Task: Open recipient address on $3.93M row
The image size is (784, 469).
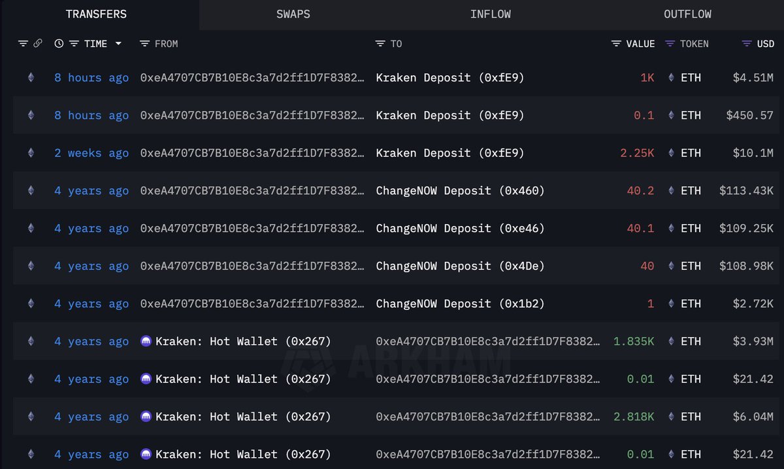Action: pos(488,342)
